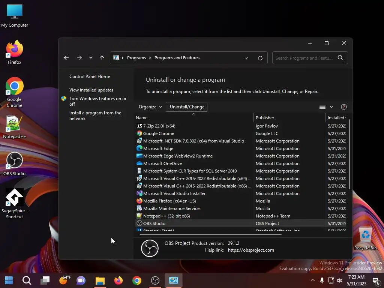Click horizontal scrollbar under program list
This screenshot has height=288, width=384.
[x=211, y=234]
